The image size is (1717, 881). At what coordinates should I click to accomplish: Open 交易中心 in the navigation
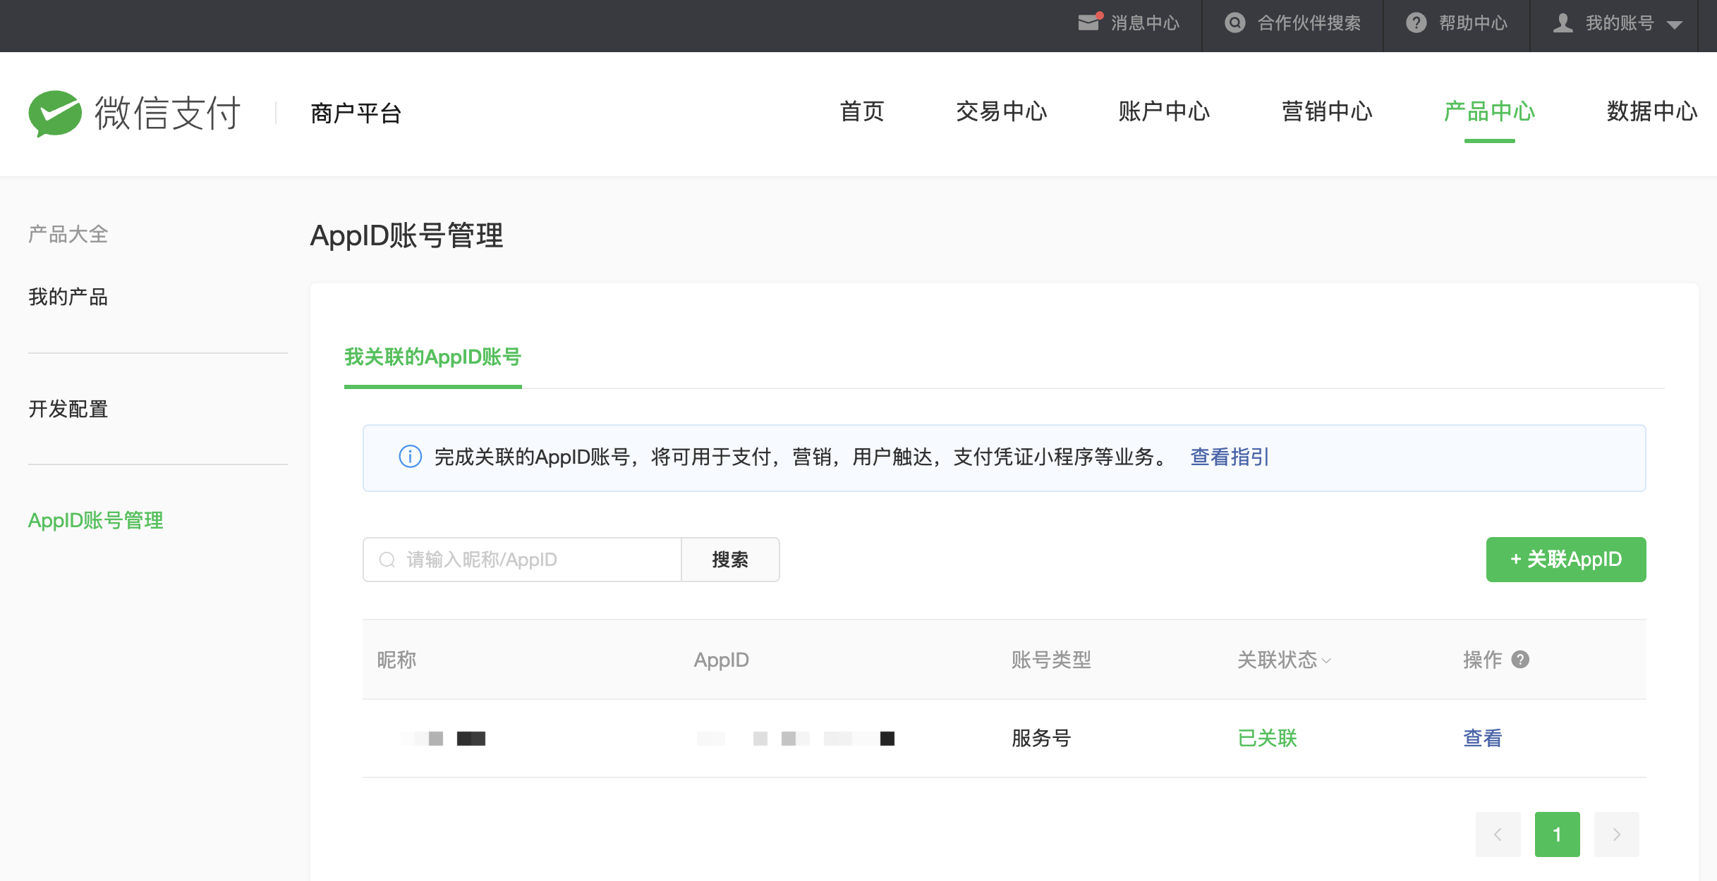(x=1002, y=111)
